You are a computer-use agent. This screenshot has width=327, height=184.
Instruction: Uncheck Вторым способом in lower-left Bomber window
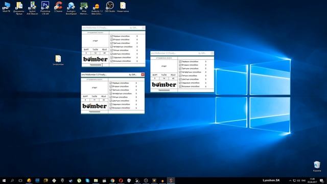(x=111, y=86)
